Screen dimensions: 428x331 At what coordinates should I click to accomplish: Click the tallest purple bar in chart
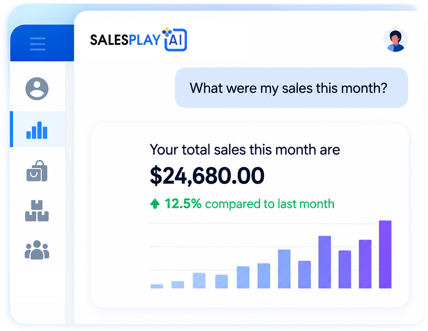click(385, 254)
